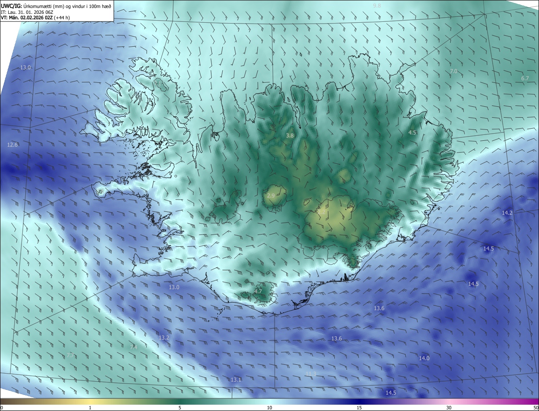Click the 7.7 value label
Screen dimensions: 539x411
pyautogui.click(x=70, y=355)
